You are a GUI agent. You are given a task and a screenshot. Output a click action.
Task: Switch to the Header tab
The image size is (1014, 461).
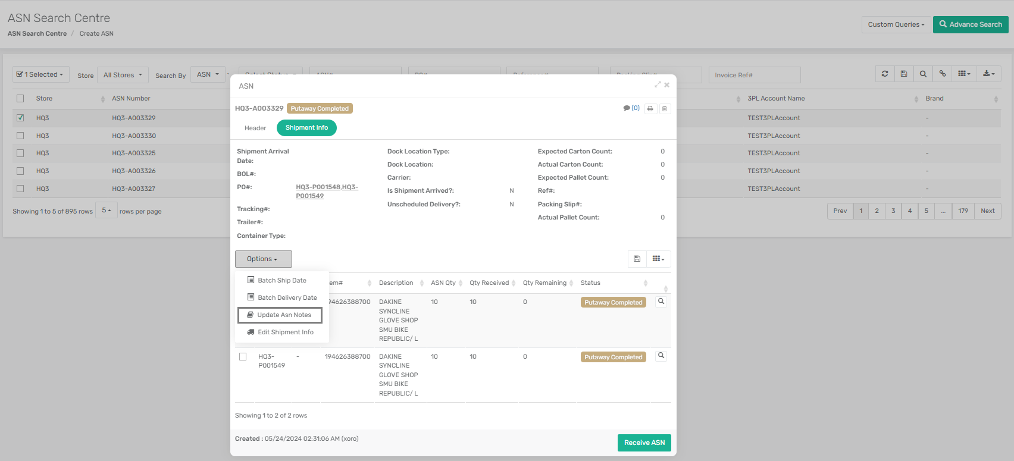click(255, 128)
